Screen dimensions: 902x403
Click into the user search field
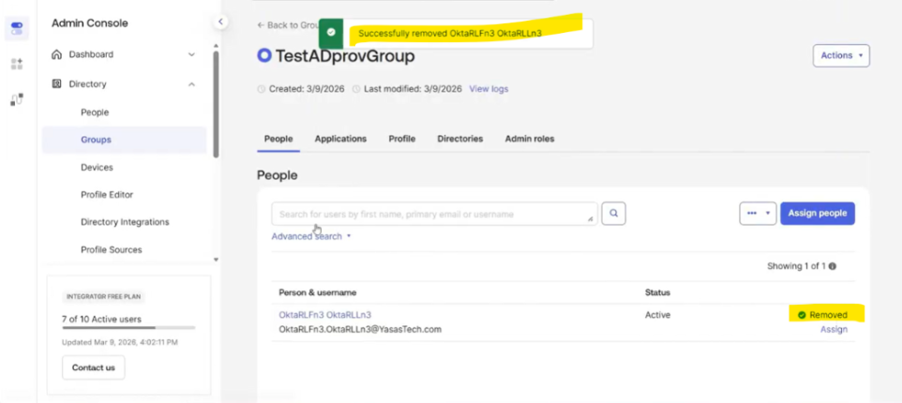tap(431, 214)
